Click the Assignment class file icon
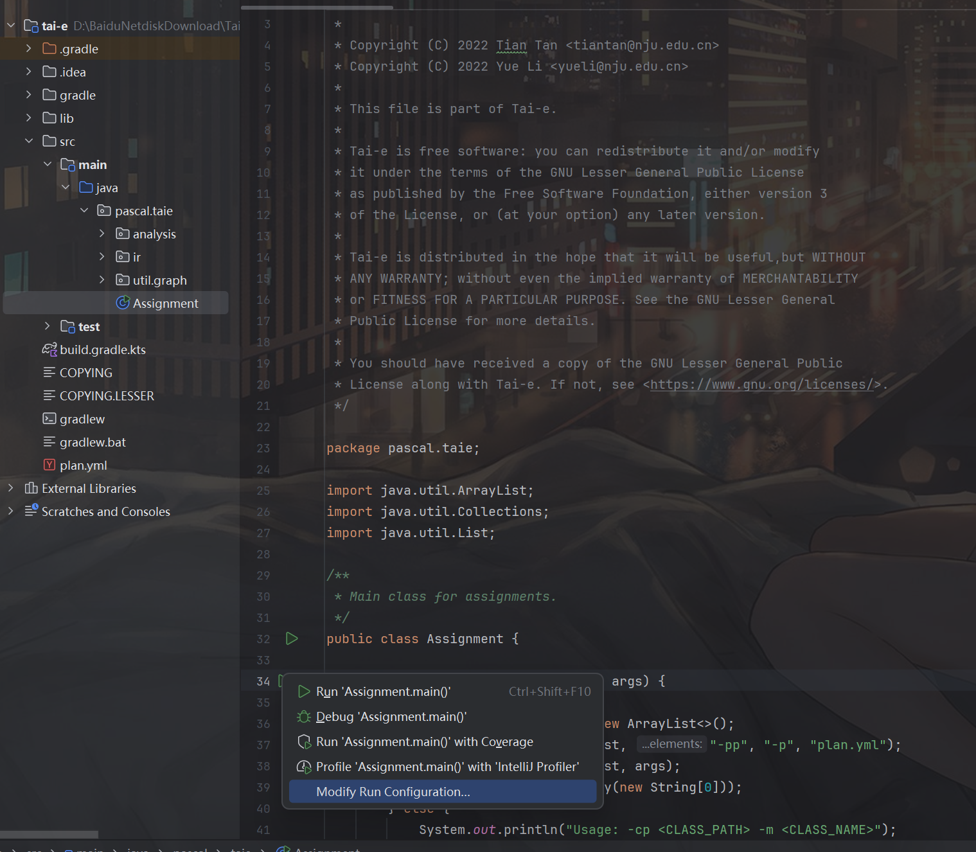The height and width of the screenshot is (852, 976). click(123, 303)
